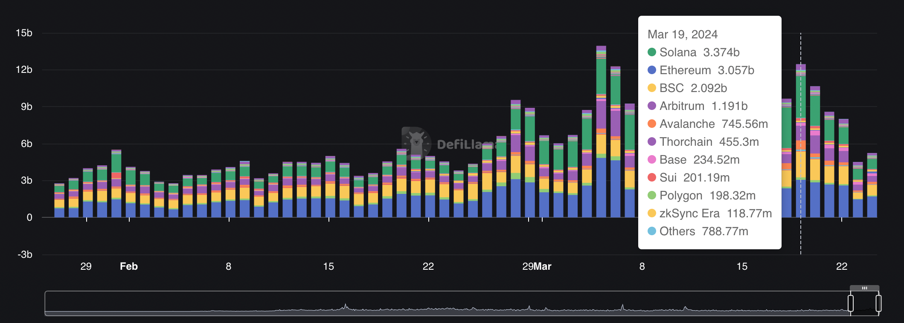Select the Sui red legend dot
The width and height of the screenshot is (904, 323).
coord(651,177)
